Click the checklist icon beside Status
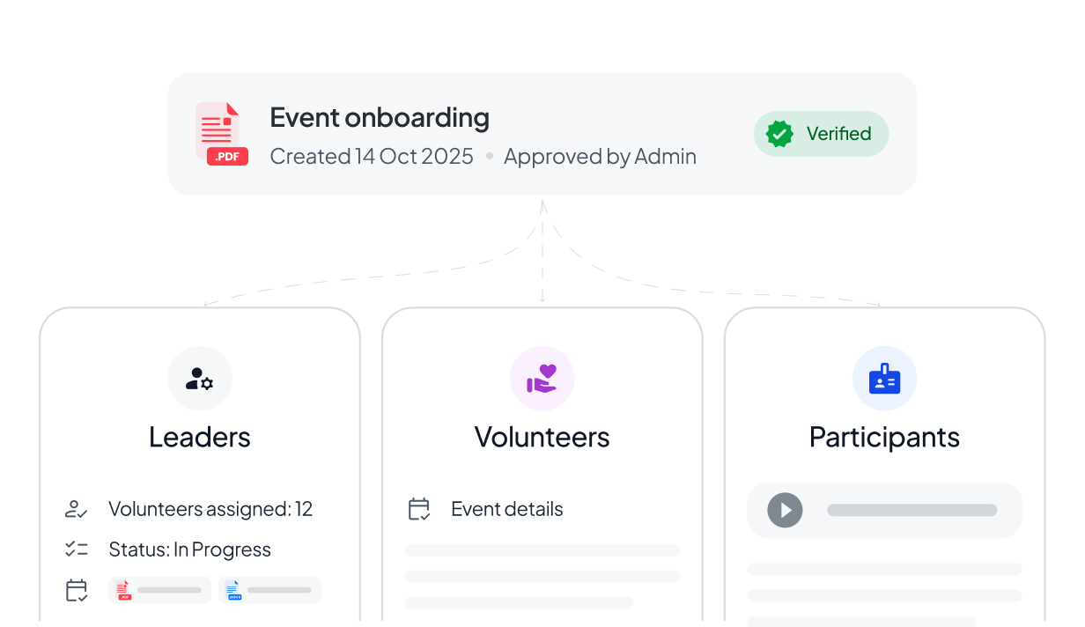Image resolution: width=1085 pixels, height=627 pixels. pos(77,550)
